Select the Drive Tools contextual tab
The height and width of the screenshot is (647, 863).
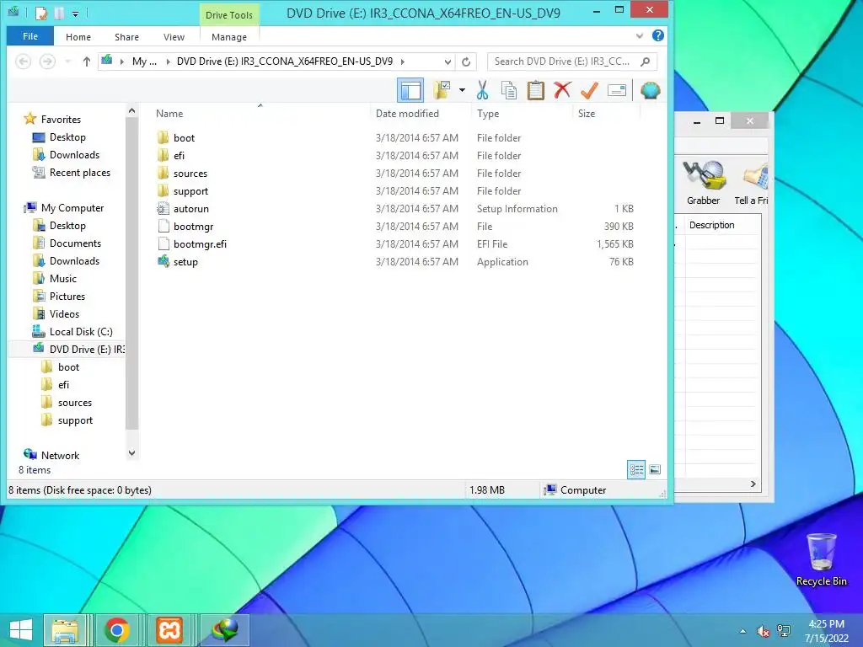tap(229, 15)
